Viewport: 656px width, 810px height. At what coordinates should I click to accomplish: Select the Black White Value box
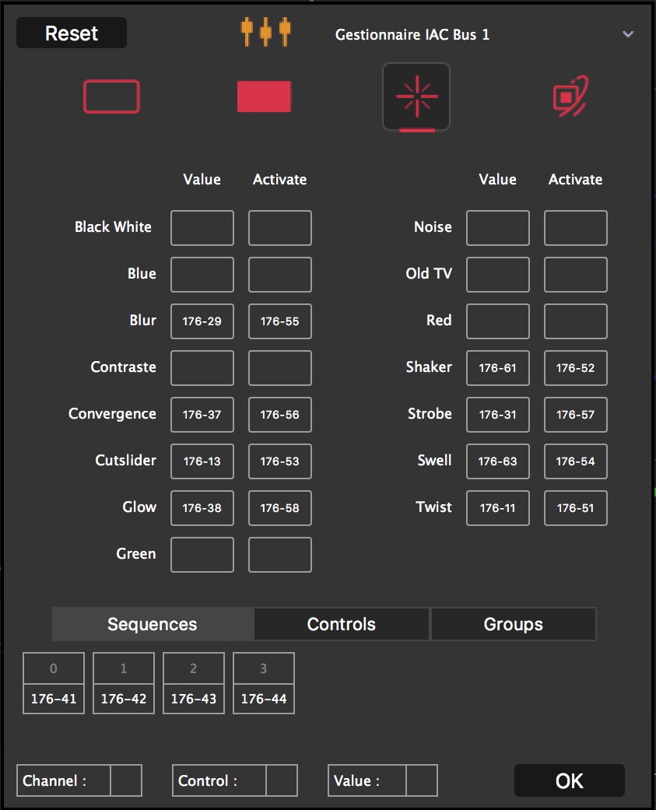[202, 228]
